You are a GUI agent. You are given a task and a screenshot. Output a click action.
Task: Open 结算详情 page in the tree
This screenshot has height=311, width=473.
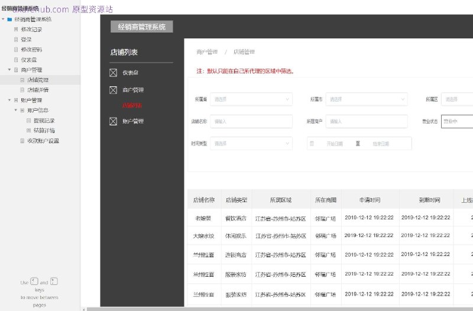(x=44, y=130)
